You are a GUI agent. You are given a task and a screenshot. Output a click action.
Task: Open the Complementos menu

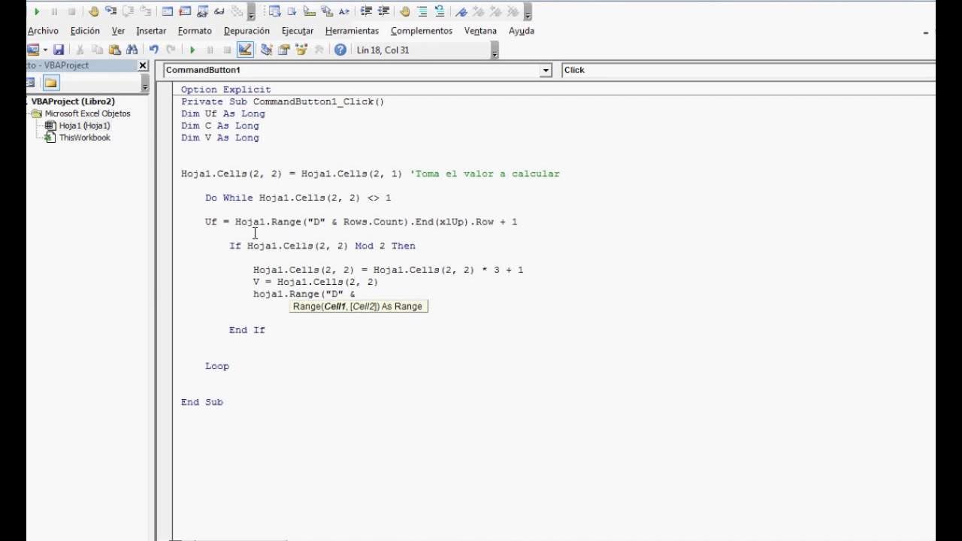422,31
